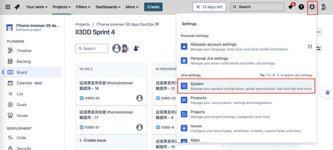Click the assignee avatar on II3DD-27 card
Viewport: 333px width, 150px height.
tap(140, 127)
